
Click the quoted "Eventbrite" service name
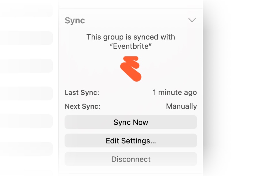point(131,46)
